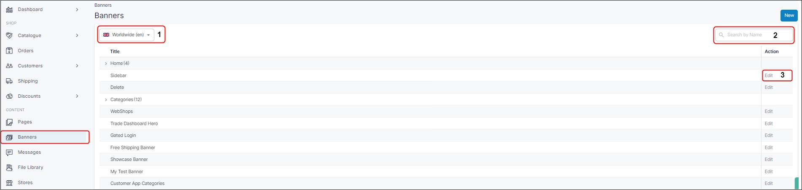Image resolution: width=802 pixels, height=190 pixels.
Task: Expand the Catalogue submenu chevron
Action: (77, 35)
